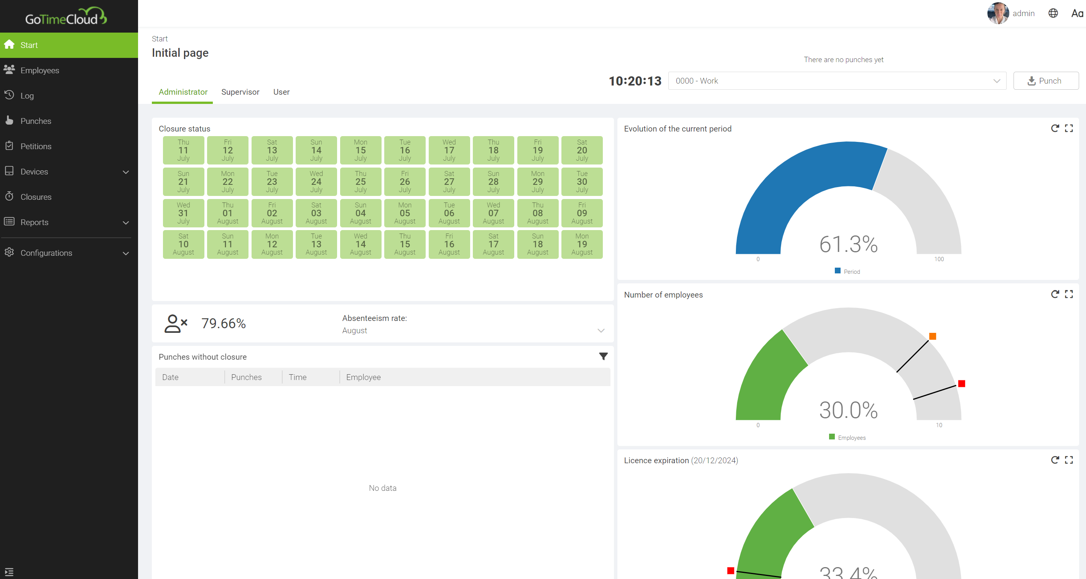
Task: Toggle the Number of employees chart refresh
Action: point(1055,294)
